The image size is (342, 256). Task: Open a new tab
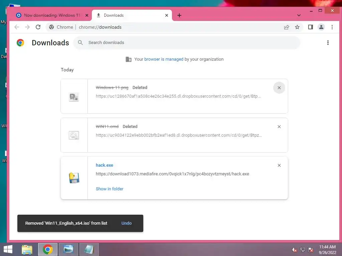click(x=179, y=15)
